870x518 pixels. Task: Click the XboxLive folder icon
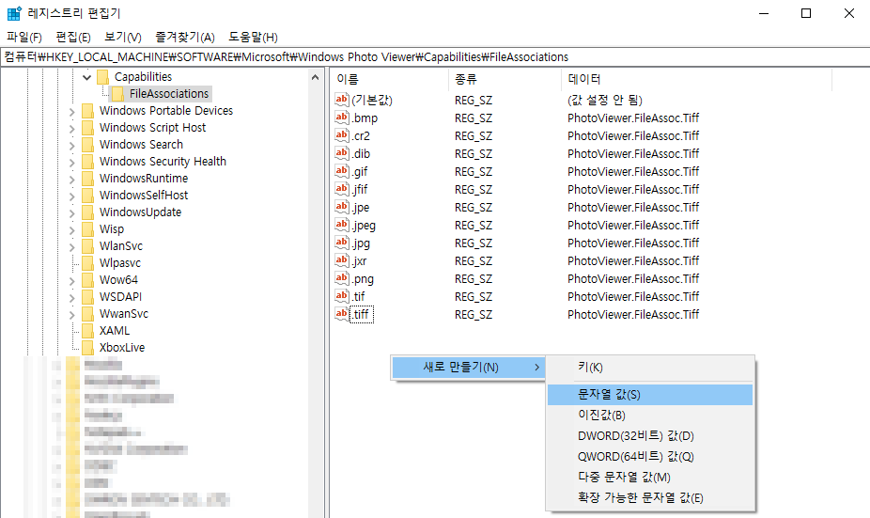coord(87,348)
